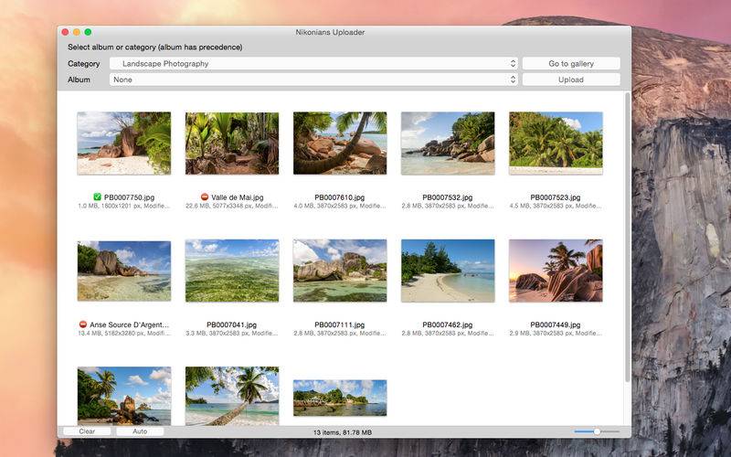This screenshot has width=731, height=457.
Task: Adjust the thumbnail size slider
Action: (x=597, y=431)
